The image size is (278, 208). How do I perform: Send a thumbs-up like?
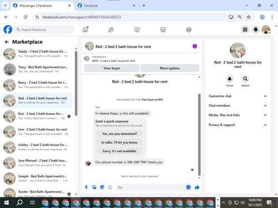point(197,187)
